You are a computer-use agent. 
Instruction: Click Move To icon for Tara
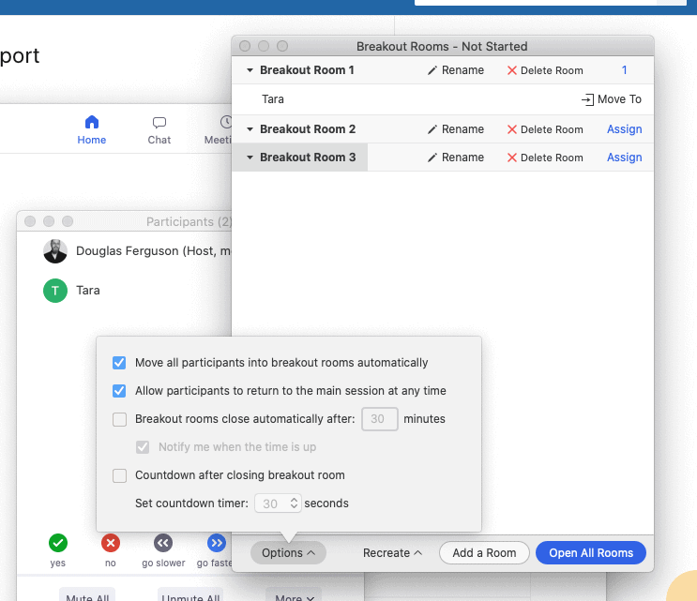pyautogui.click(x=587, y=99)
